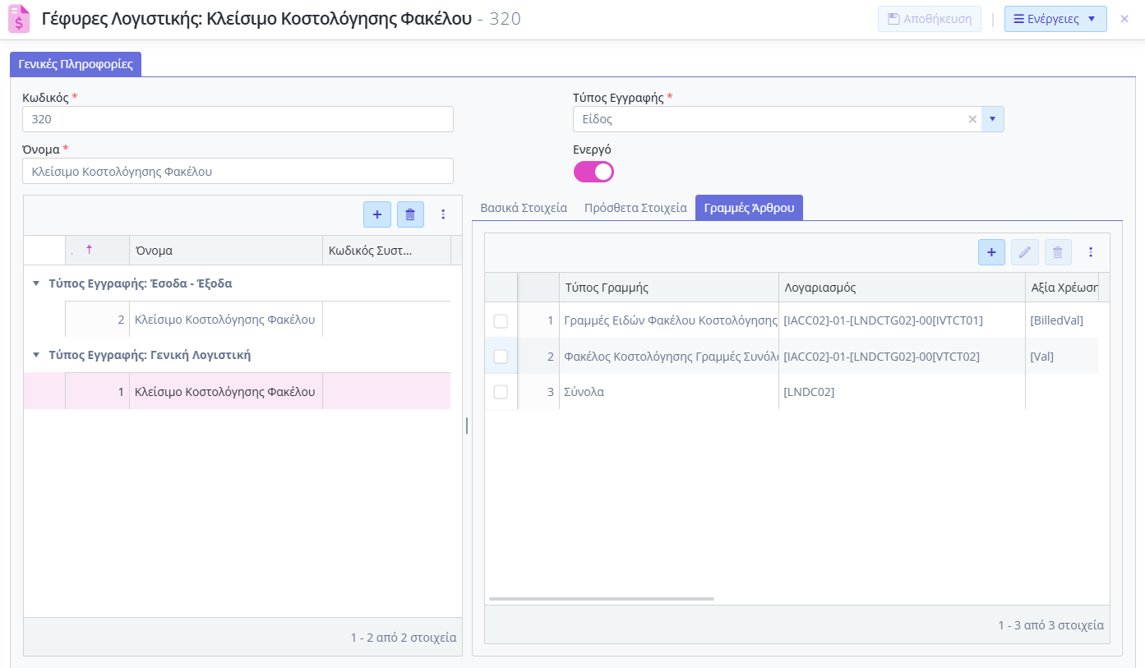Open more options menu in left list toolbar
1145x668 pixels.
pos(443,214)
